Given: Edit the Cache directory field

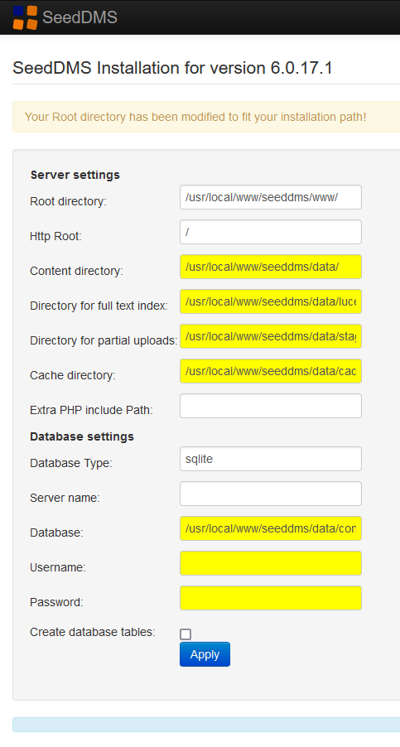Looking at the screenshot, I should click(x=271, y=371).
